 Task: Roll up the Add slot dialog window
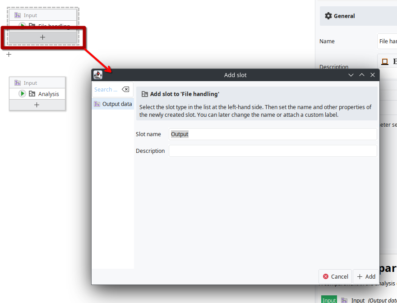click(351, 75)
